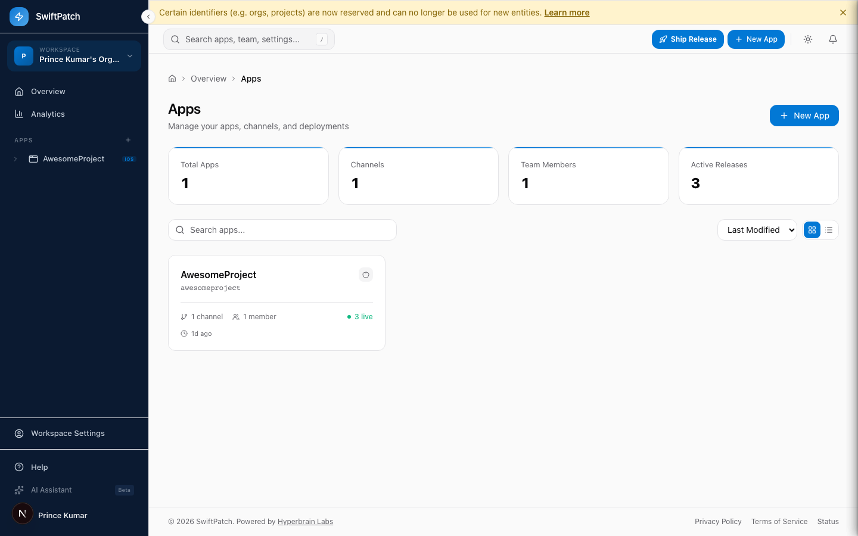Click the SwiftPatch lightning logo
Image resolution: width=858 pixels, height=536 pixels.
(19, 17)
